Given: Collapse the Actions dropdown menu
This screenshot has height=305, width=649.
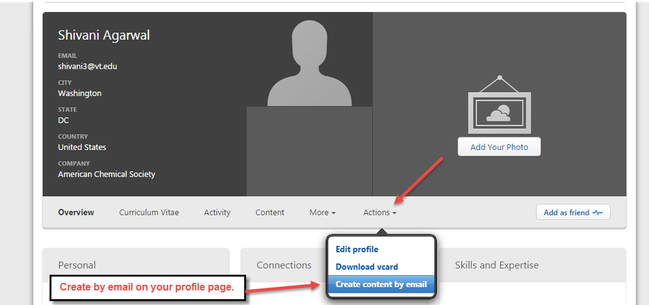Looking at the screenshot, I should pyautogui.click(x=379, y=212).
